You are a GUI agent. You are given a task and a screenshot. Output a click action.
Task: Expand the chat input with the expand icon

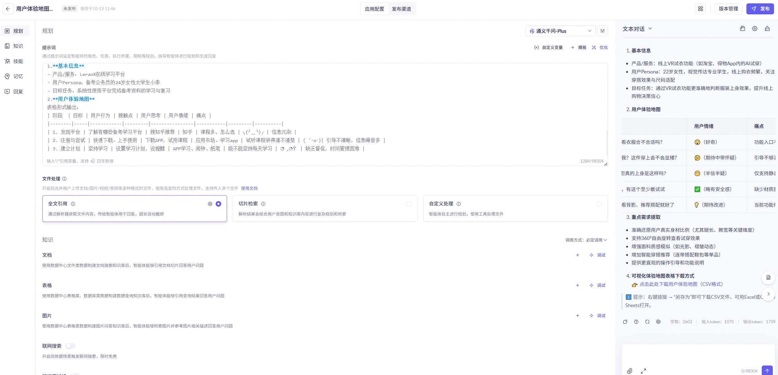pyautogui.click(x=643, y=371)
